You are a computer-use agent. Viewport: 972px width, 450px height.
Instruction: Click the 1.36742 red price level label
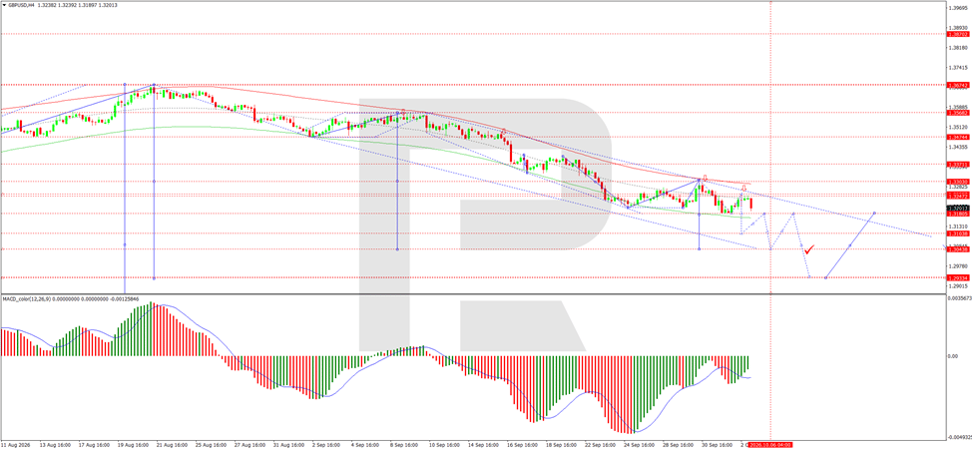point(958,84)
